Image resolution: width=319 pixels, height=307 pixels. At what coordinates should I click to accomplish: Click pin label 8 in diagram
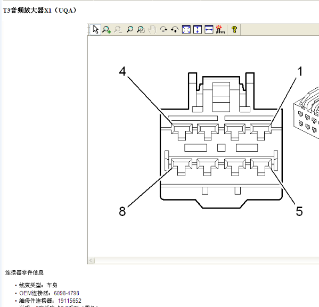[122, 211]
